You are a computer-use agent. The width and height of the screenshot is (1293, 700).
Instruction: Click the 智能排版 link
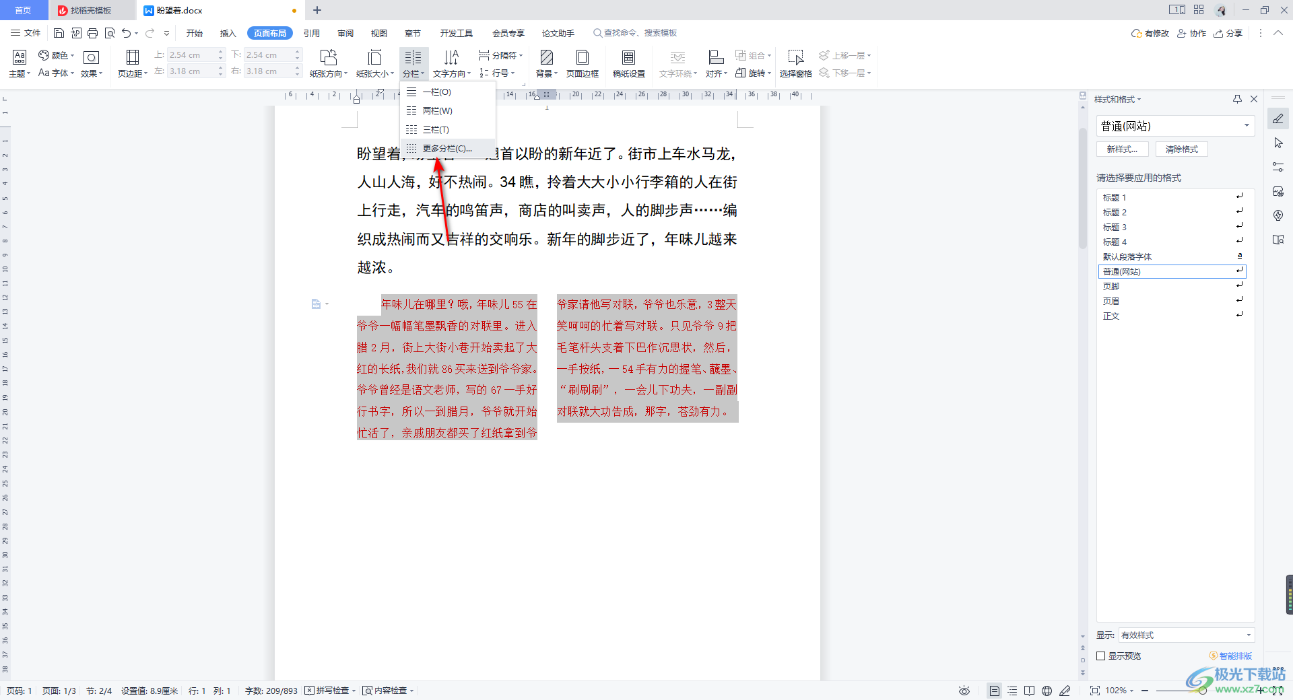(1231, 656)
